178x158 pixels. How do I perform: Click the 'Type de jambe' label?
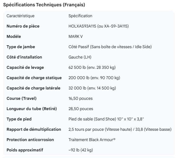(21, 47)
